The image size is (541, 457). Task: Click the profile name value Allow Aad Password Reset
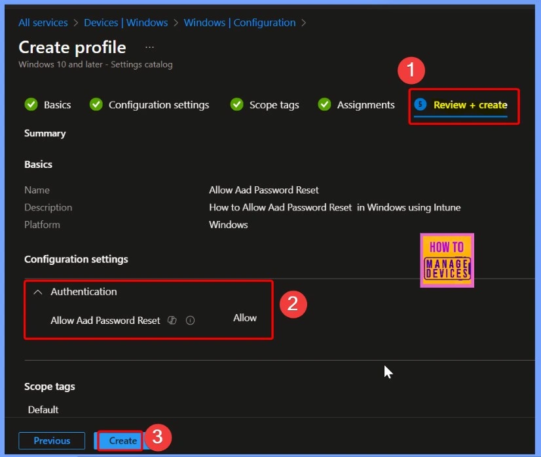[263, 190]
